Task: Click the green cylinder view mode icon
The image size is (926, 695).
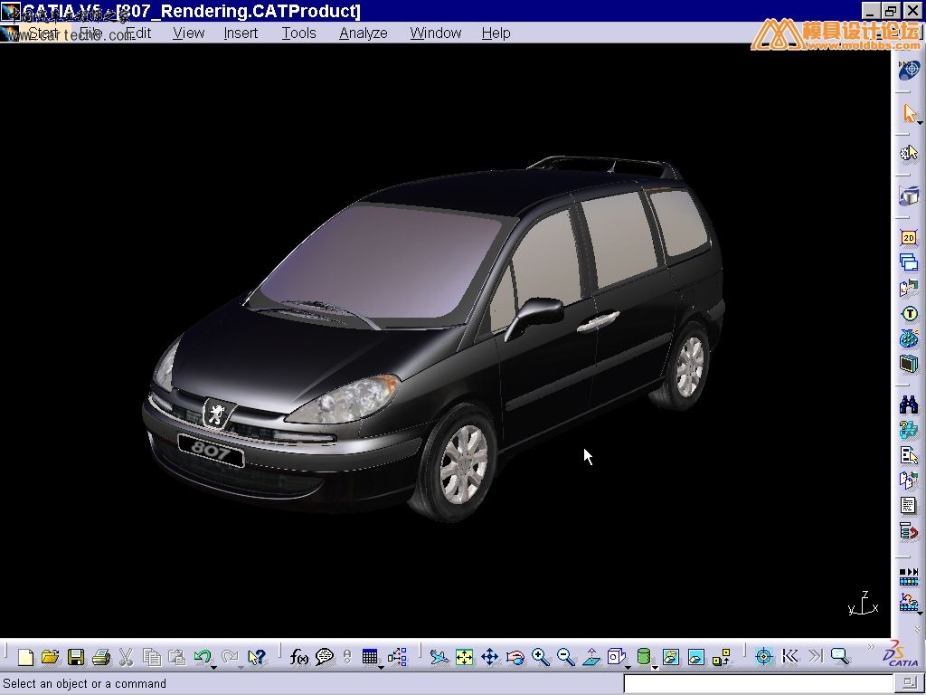Action: click(644, 656)
